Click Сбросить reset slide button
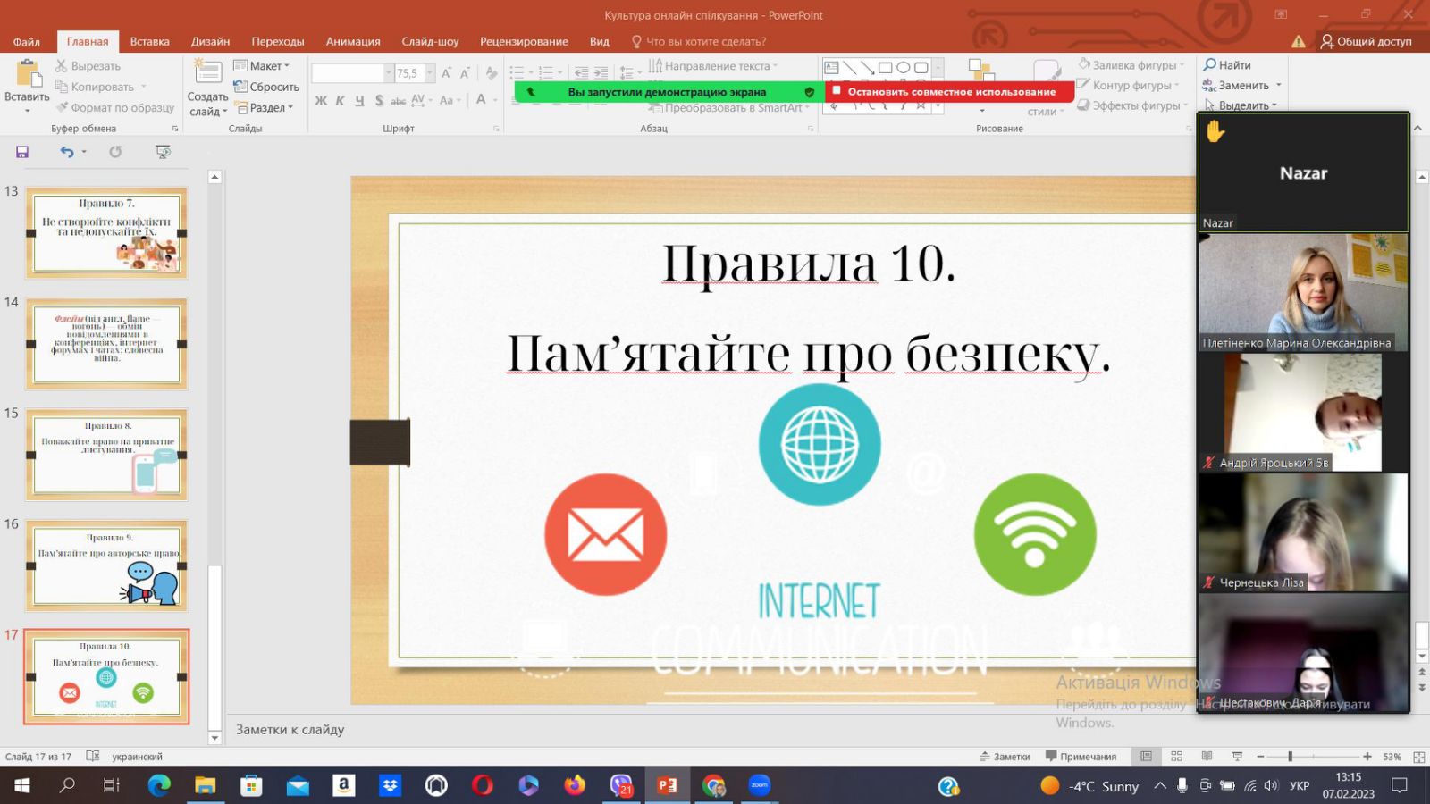The width and height of the screenshot is (1430, 804). tap(266, 87)
